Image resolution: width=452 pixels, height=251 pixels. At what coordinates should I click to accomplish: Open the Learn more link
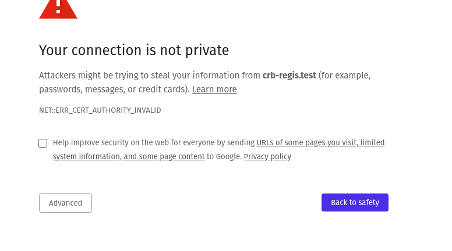[214, 89]
